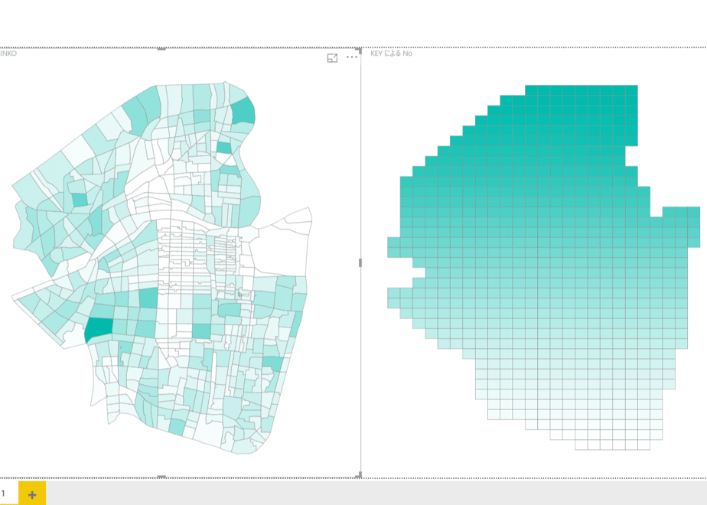The width and height of the screenshot is (707, 505).
Task: Select the small teal square district in the north
Action: pos(223,148)
